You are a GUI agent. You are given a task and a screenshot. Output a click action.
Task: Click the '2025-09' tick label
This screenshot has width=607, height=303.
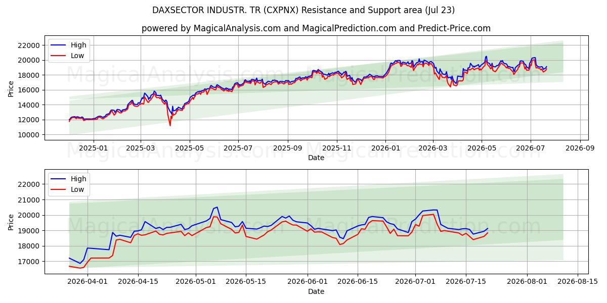288,148
